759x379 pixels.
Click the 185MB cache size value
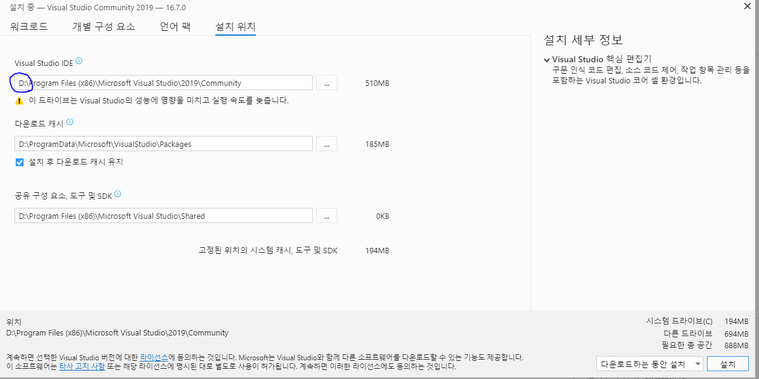(377, 144)
